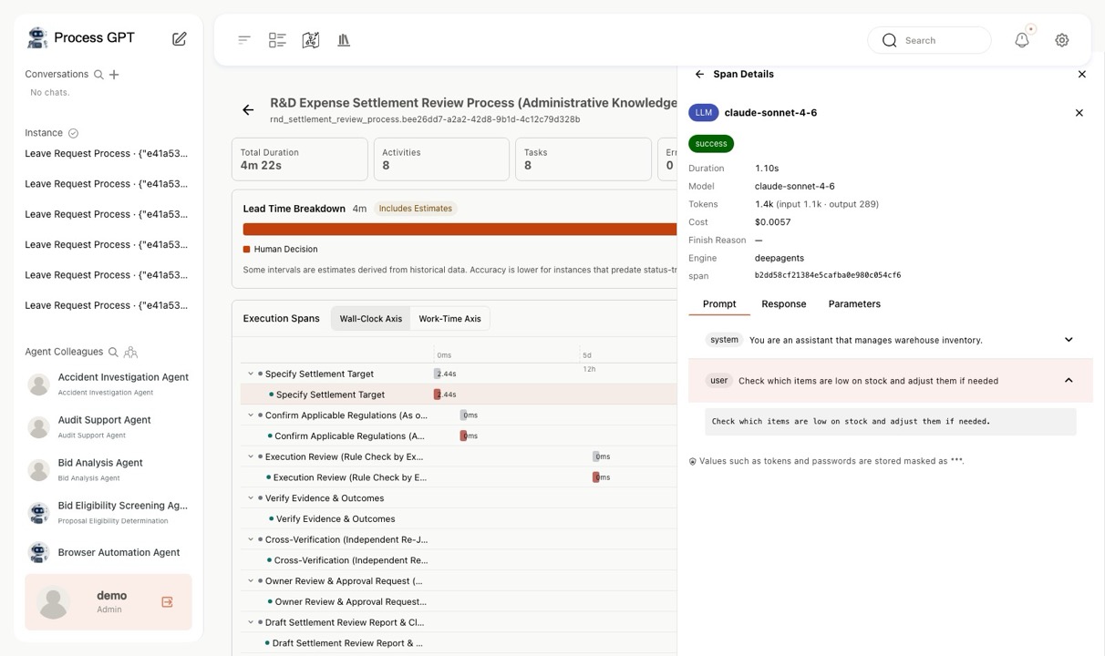Select child span Specify Settlement Target
Viewport: 1105px width, 656px height.
[x=330, y=395]
